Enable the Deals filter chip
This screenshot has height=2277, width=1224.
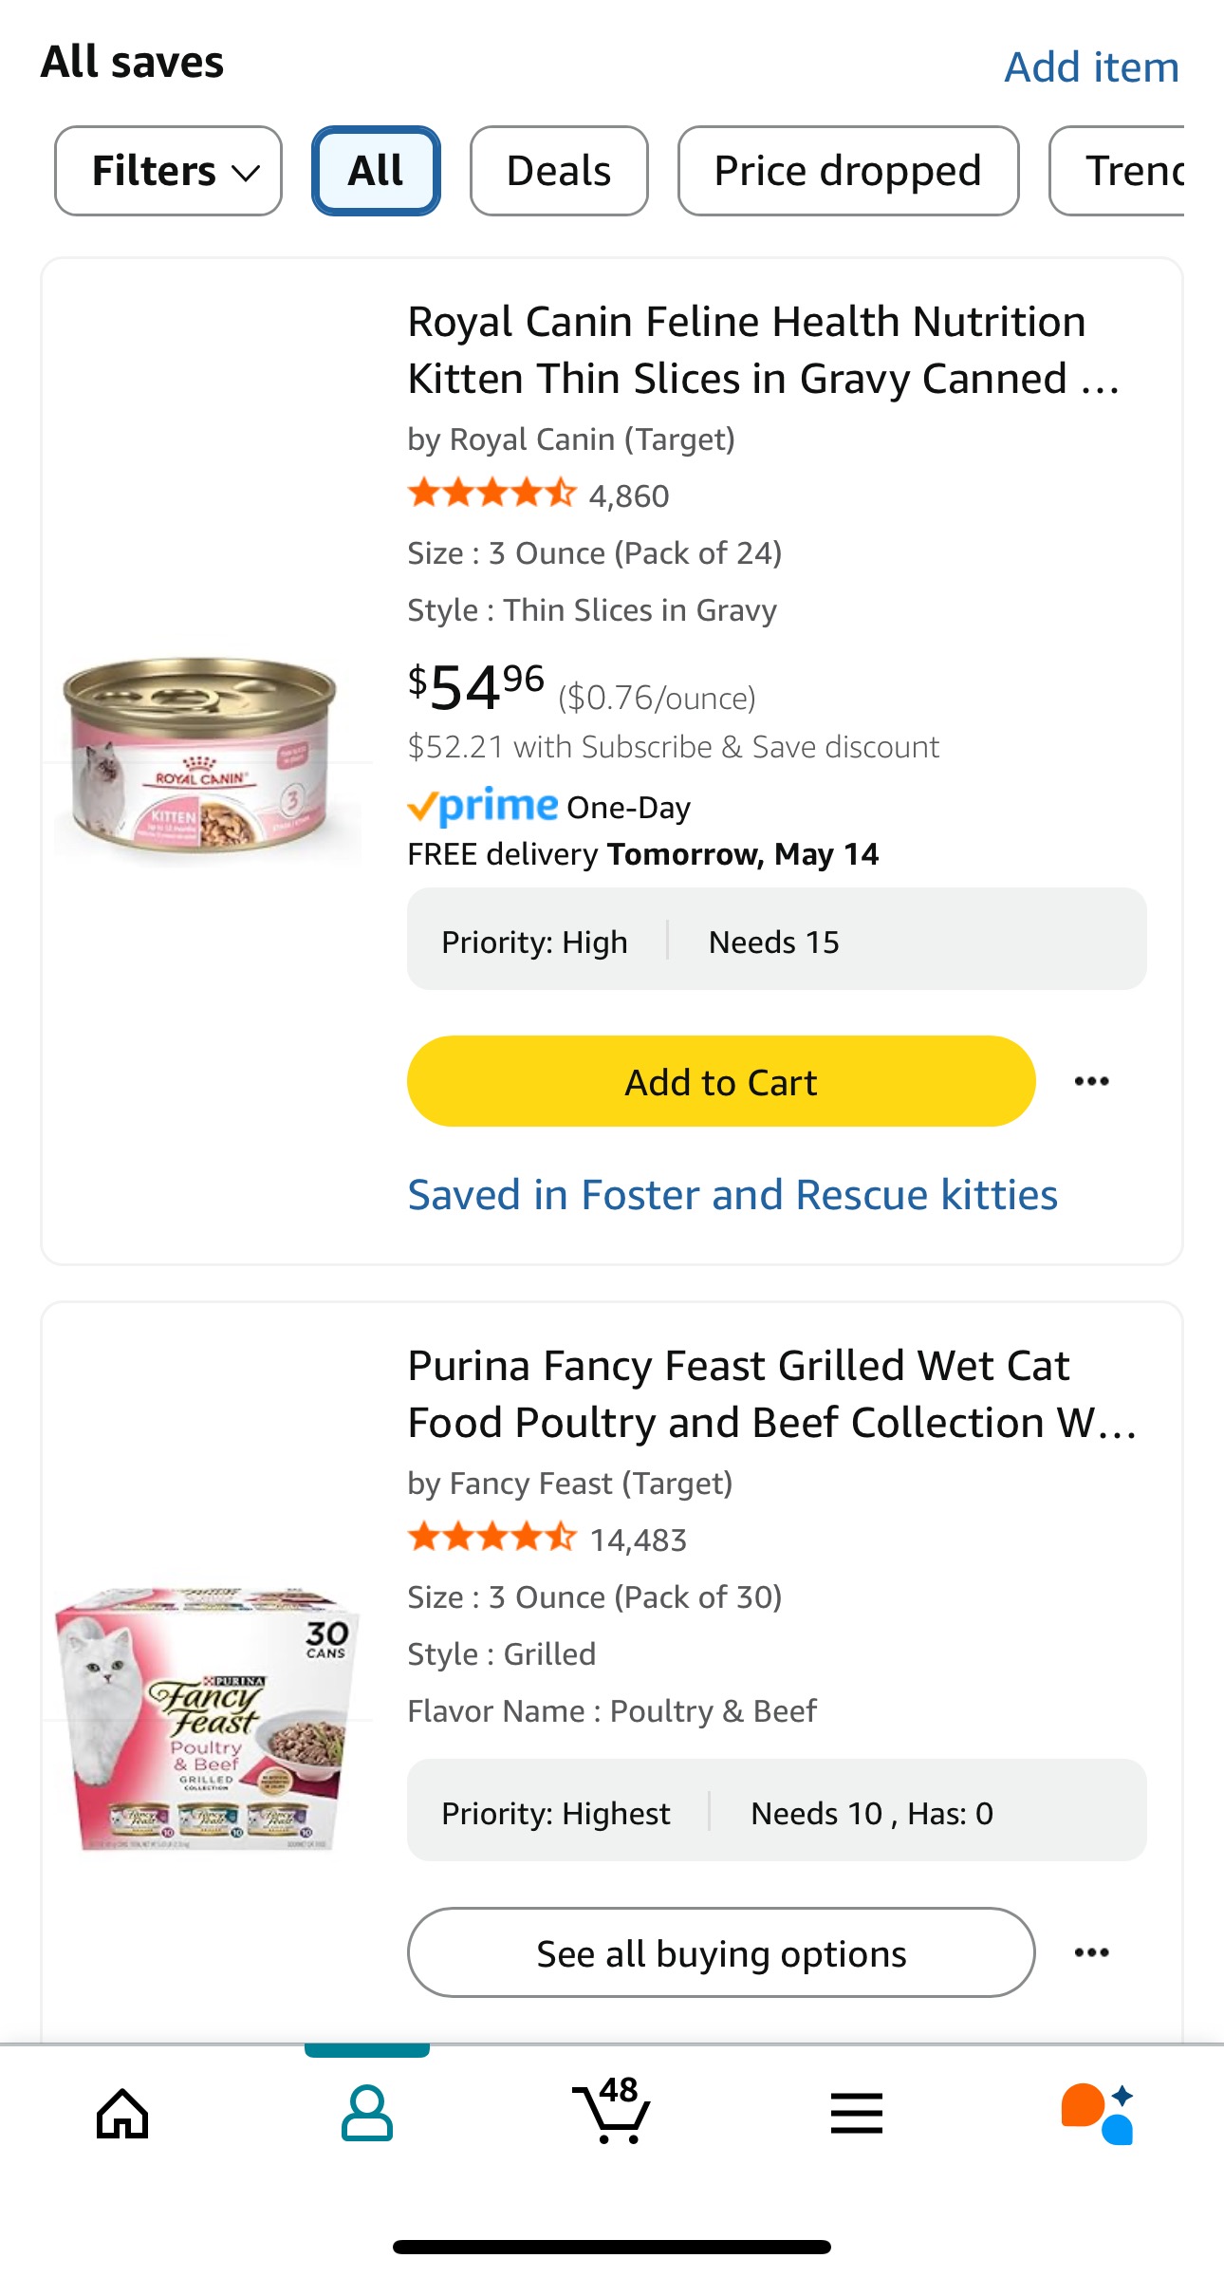[x=559, y=171]
